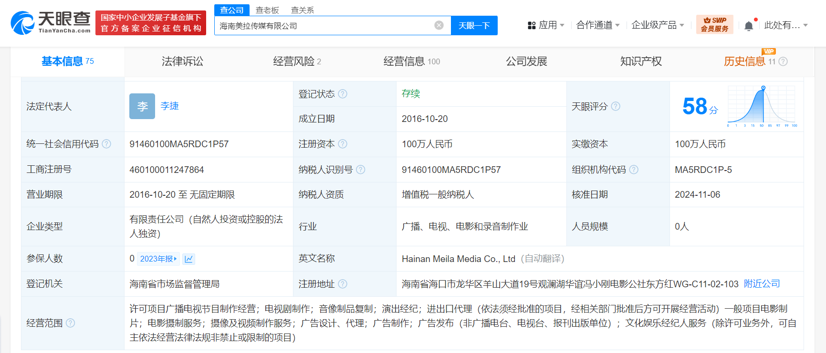This screenshot has height=353, width=826.
Task: Click the Tianyancha logo
Action: pyautogui.click(x=51, y=22)
